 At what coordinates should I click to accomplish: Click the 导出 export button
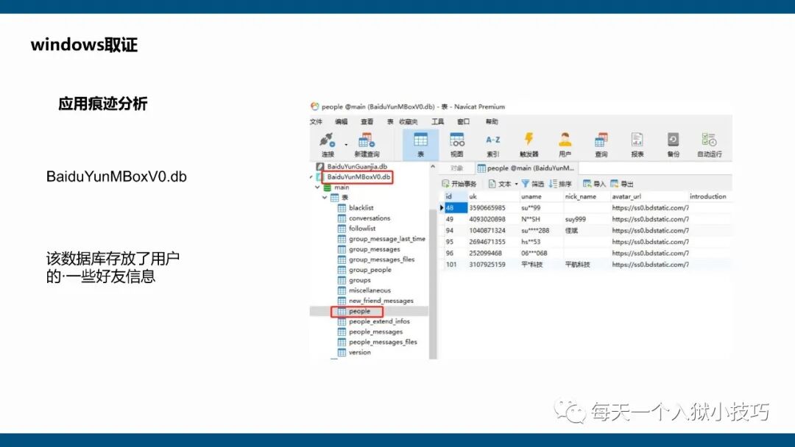(621, 184)
